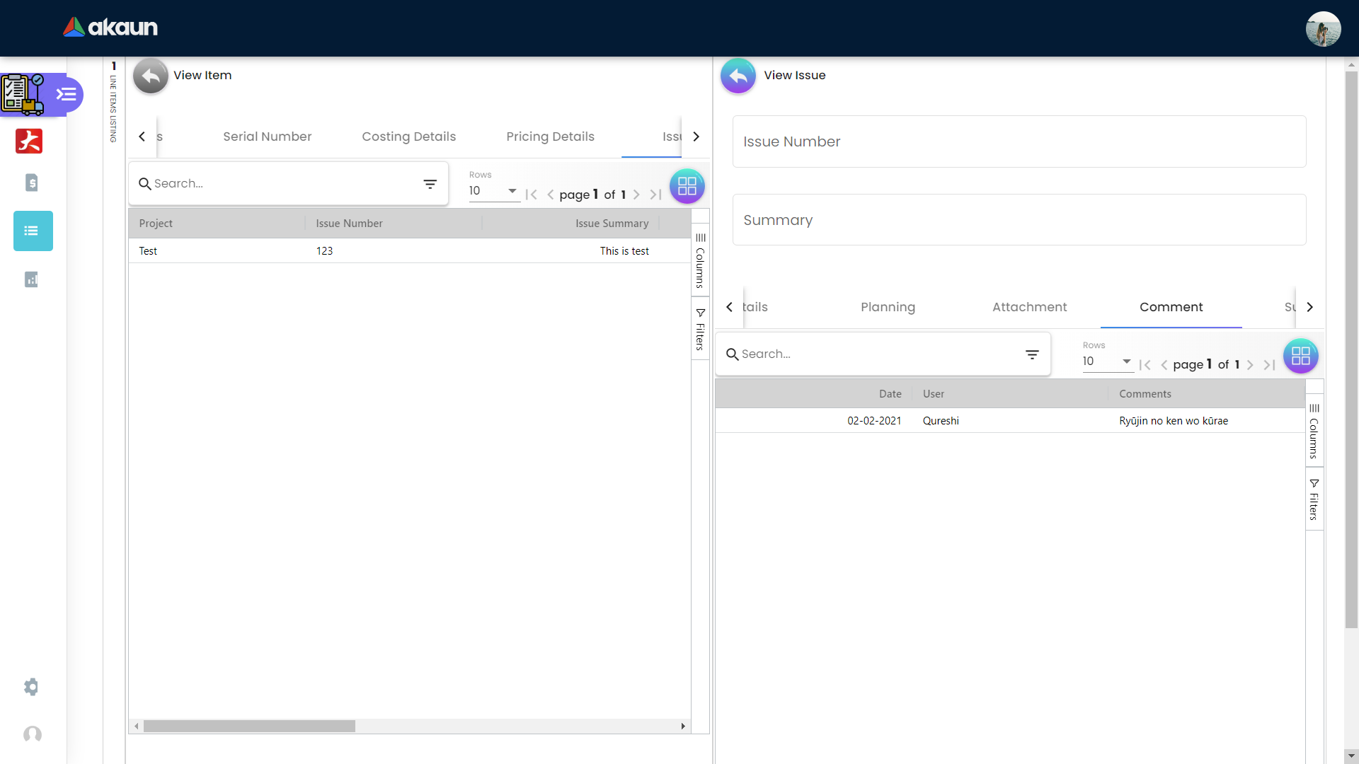
Task: Switch to the Attachment tab
Action: (1029, 307)
